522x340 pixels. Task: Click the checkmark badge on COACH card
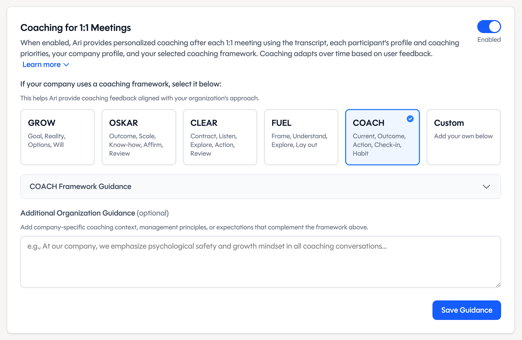(x=410, y=119)
